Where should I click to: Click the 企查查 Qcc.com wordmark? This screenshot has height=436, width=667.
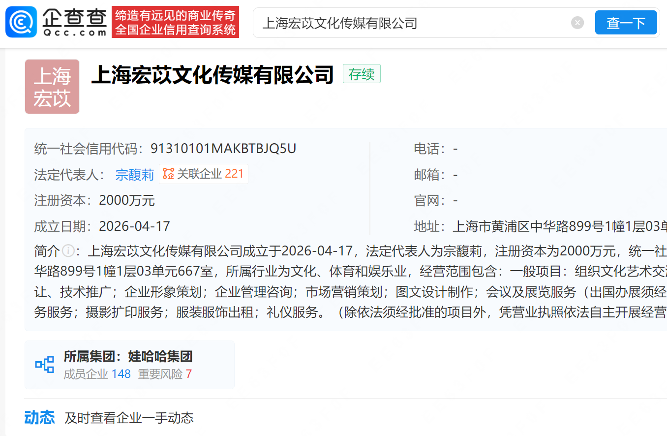pos(75,22)
